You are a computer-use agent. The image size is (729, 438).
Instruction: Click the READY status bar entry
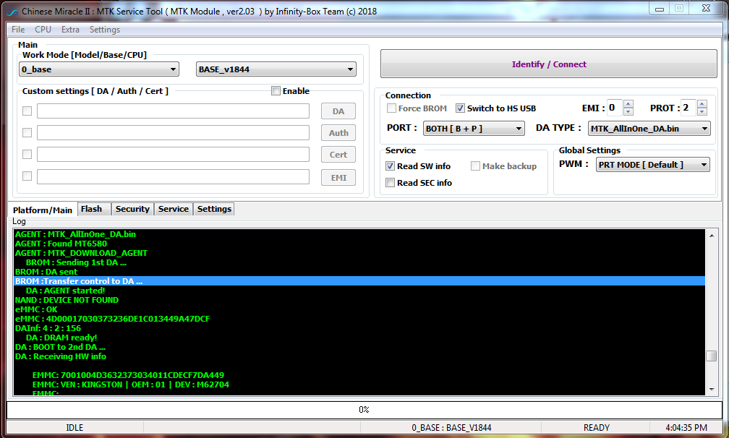pyautogui.click(x=597, y=428)
